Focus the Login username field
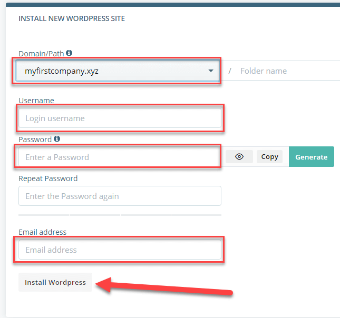This screenshot has height=318, width=340. coord(120,118)
